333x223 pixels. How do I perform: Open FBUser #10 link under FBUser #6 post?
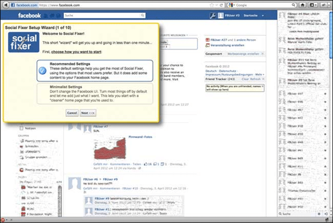(x=130, y=188)
